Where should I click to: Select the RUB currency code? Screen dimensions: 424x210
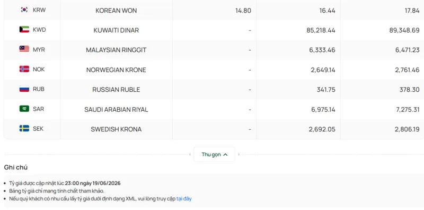coord(38,89)
